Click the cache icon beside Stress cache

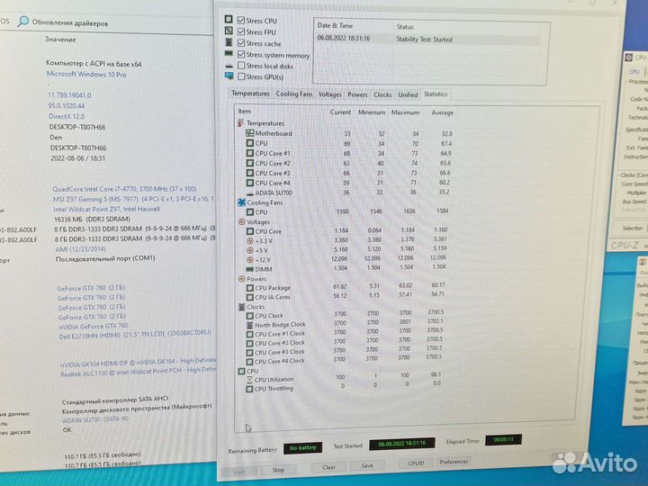point(229,42)
